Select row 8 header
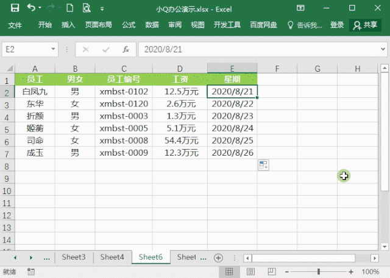This screenshot has width=390, height=278. coord(7,166)
